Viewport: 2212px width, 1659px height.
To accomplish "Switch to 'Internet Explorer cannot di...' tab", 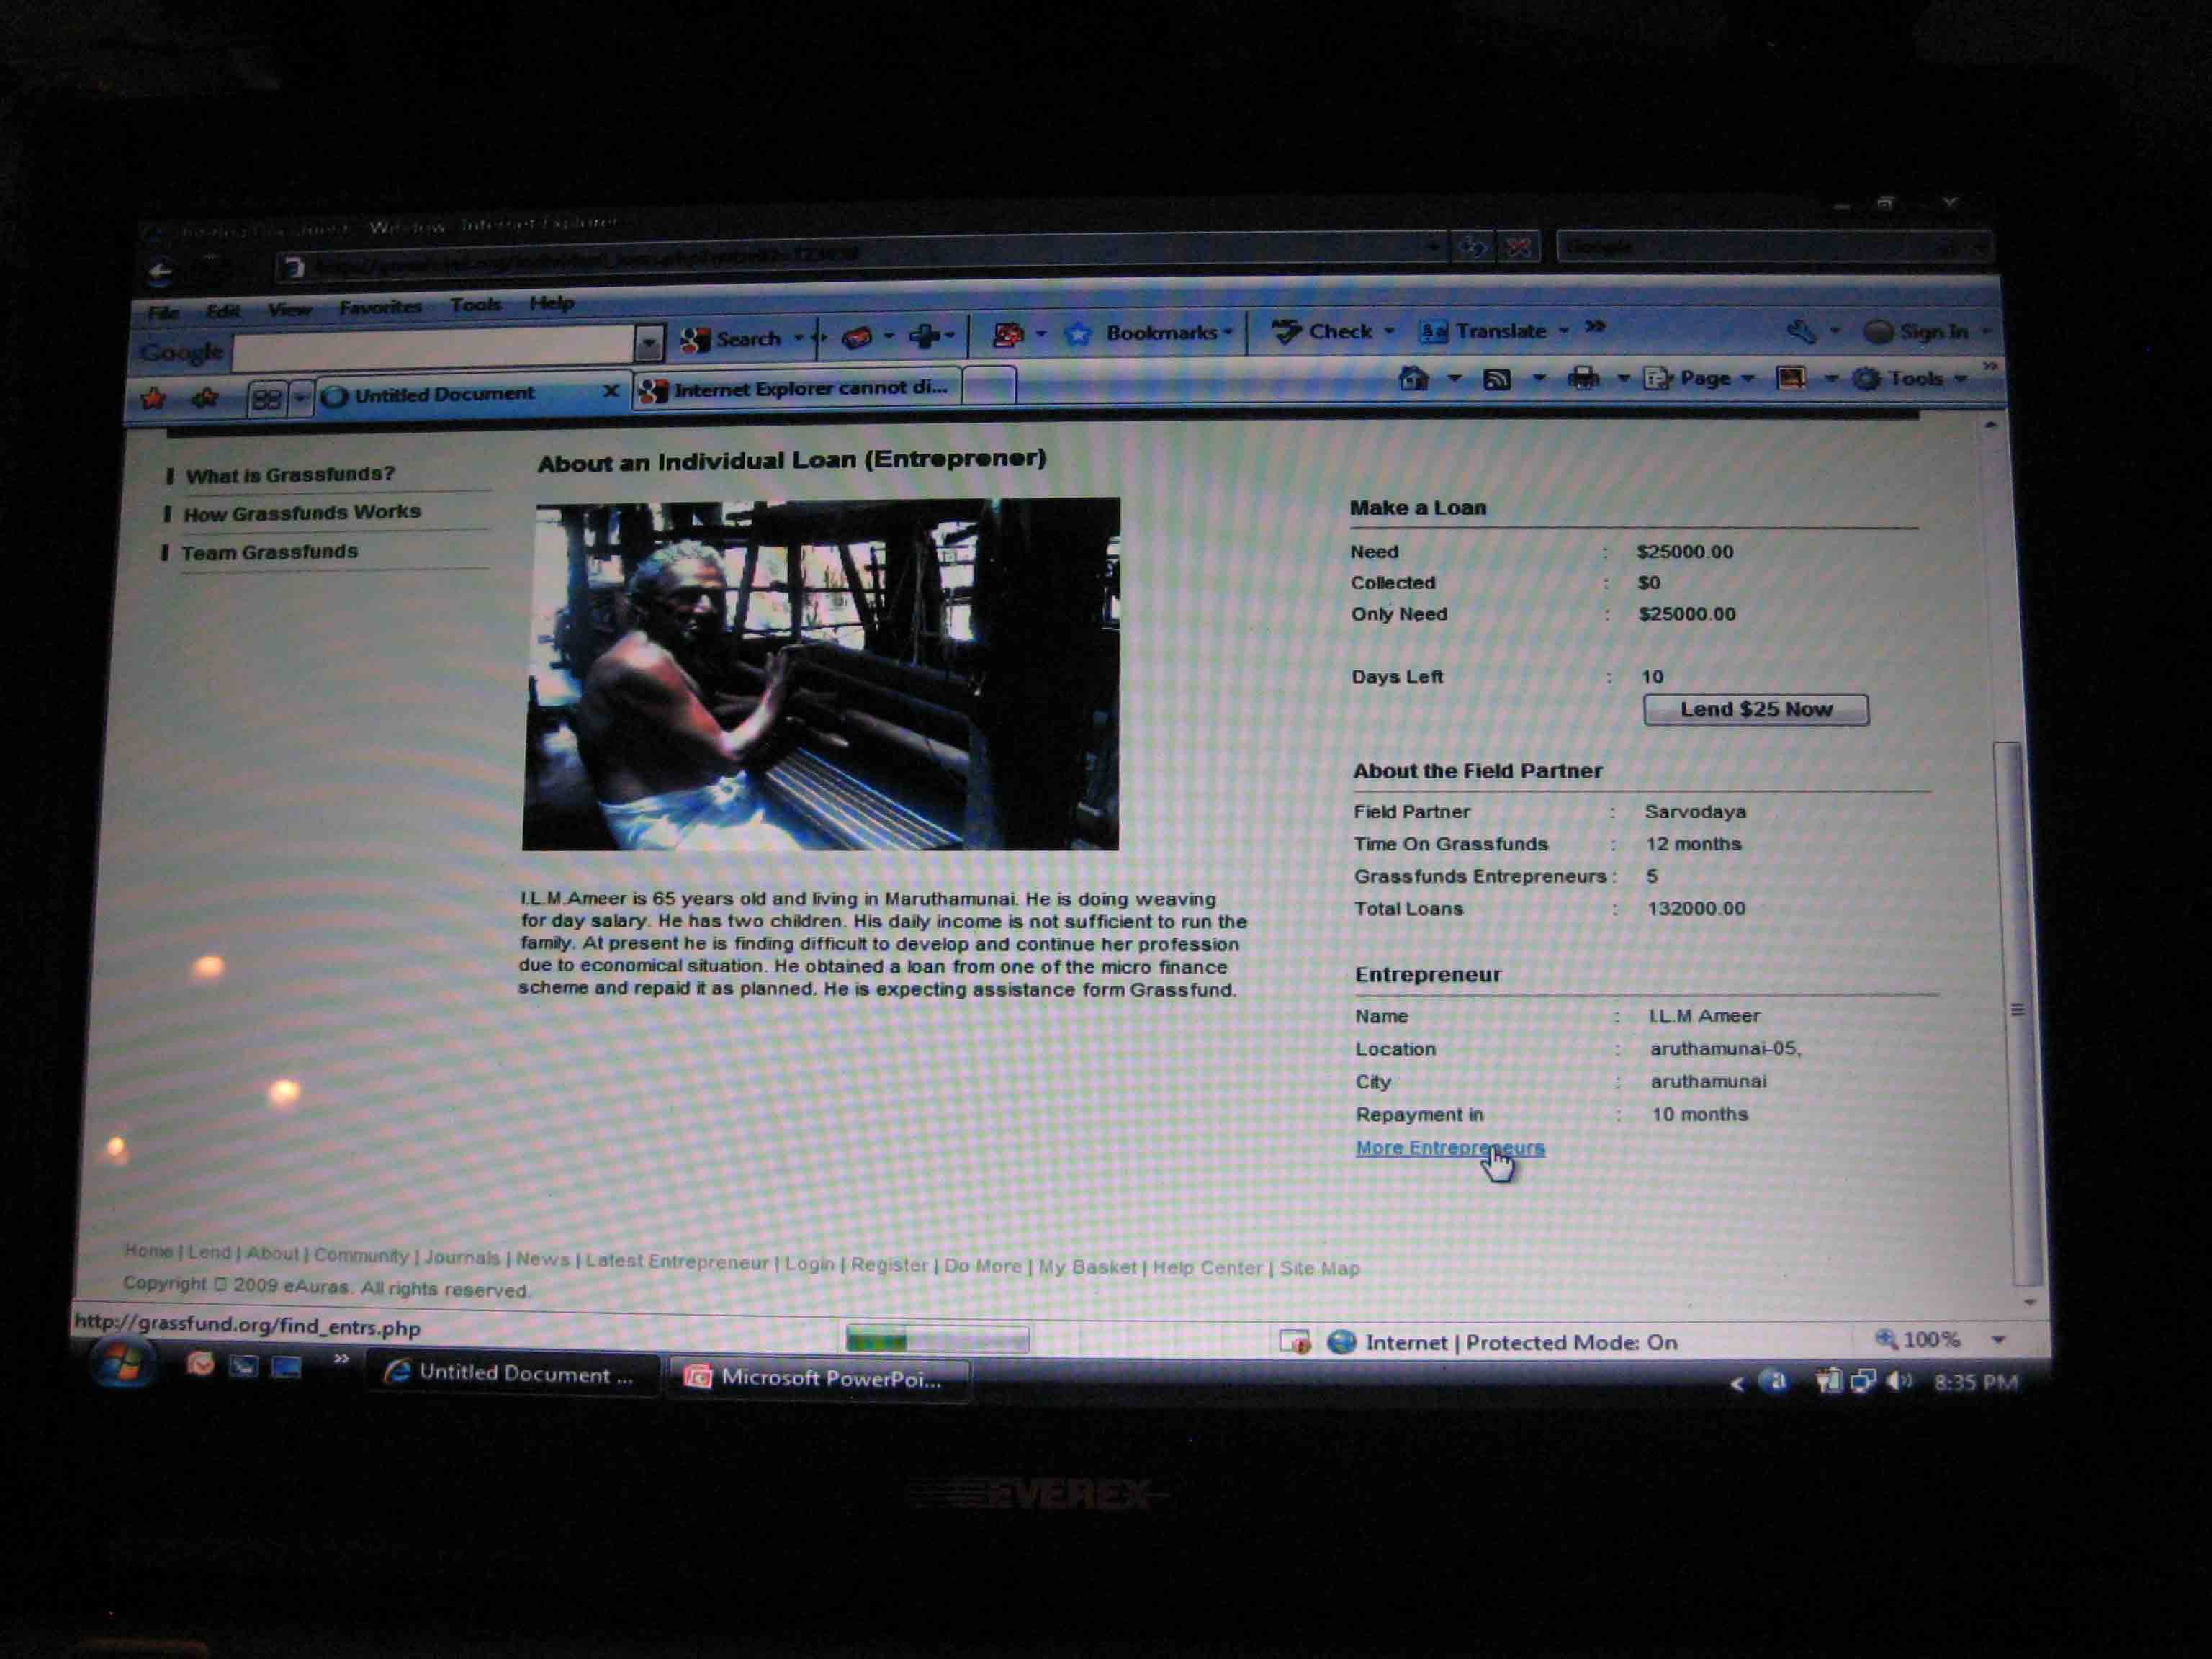I will [798, 389].
